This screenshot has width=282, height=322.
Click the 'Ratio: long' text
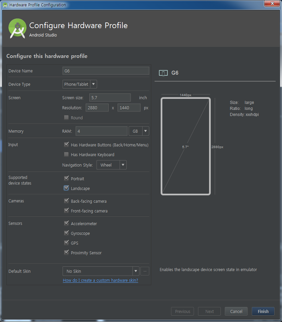click(241, 108)
